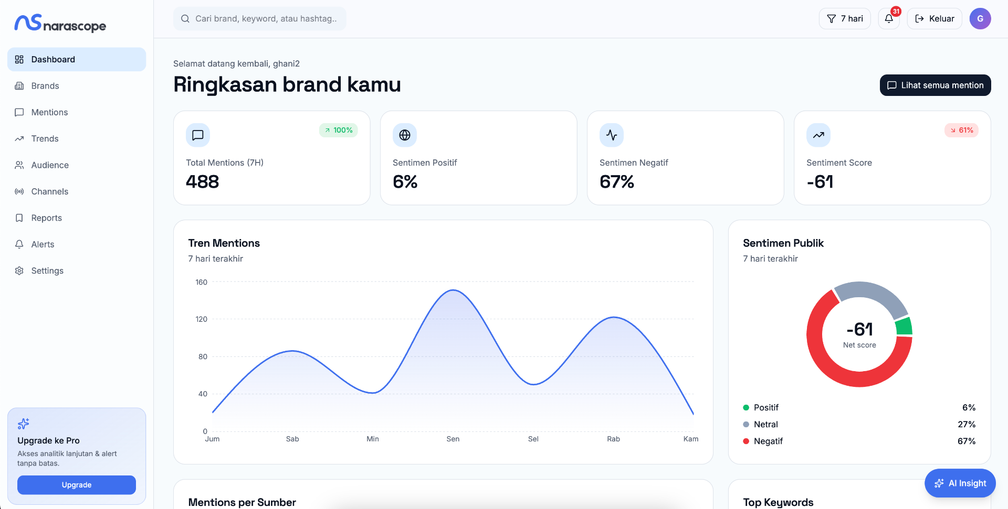Click the Sen peak on trend chart
Screen dimensions: 1008x509
(453, 290)
